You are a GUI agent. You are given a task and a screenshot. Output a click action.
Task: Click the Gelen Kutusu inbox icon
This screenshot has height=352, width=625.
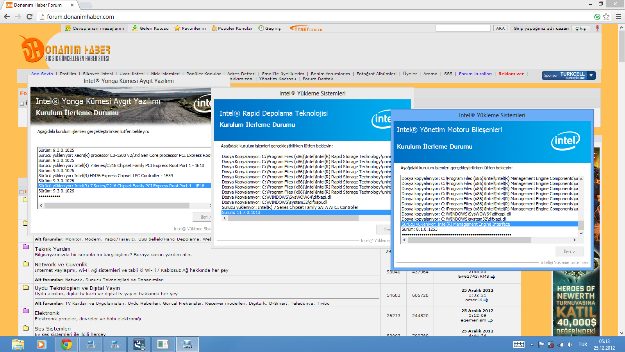[x=135, y=28]
